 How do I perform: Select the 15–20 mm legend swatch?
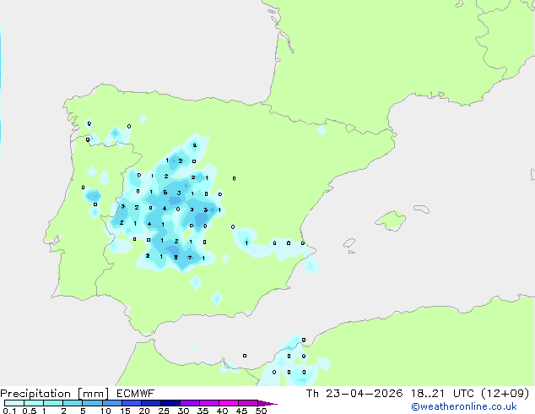pos(131,403)
